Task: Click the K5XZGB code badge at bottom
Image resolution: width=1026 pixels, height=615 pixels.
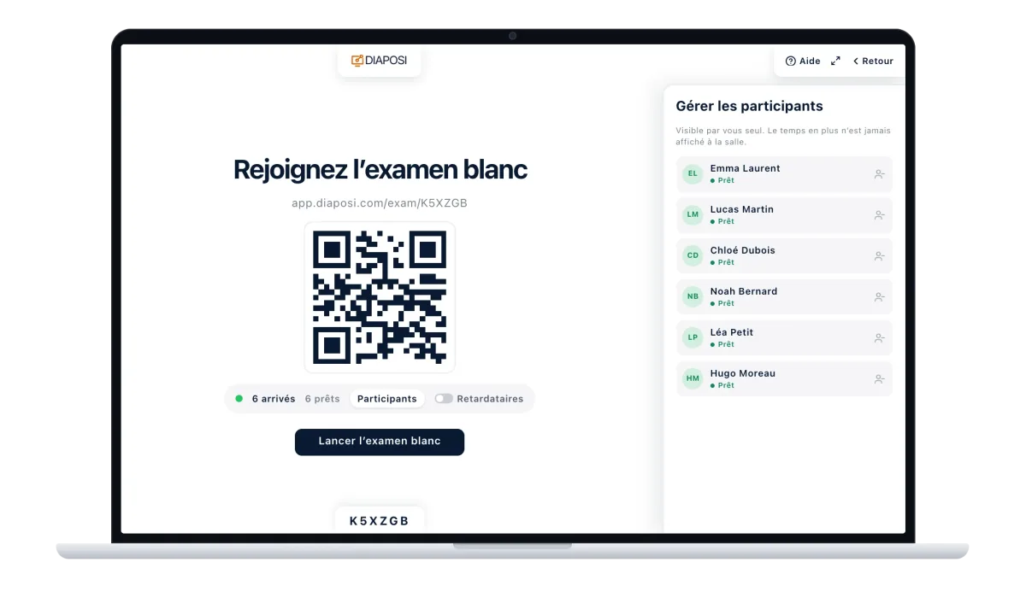Action: (380, 521)
